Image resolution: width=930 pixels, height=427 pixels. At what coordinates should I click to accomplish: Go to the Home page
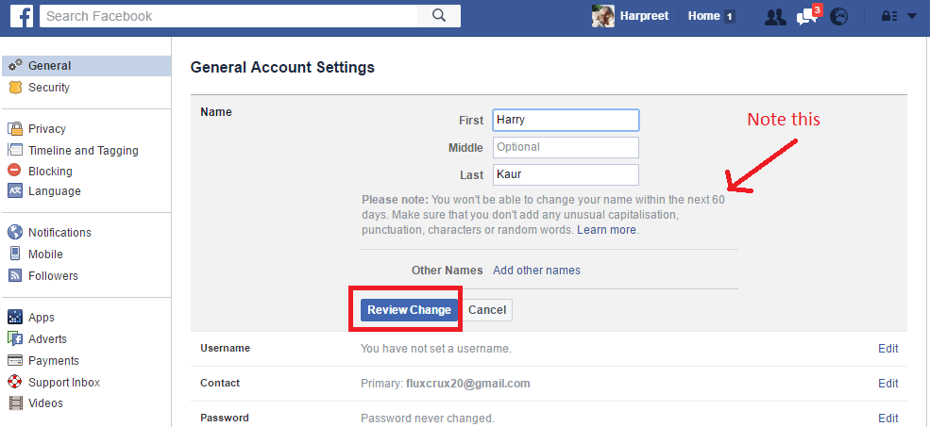pyautogui.click(x=704, y=16)
